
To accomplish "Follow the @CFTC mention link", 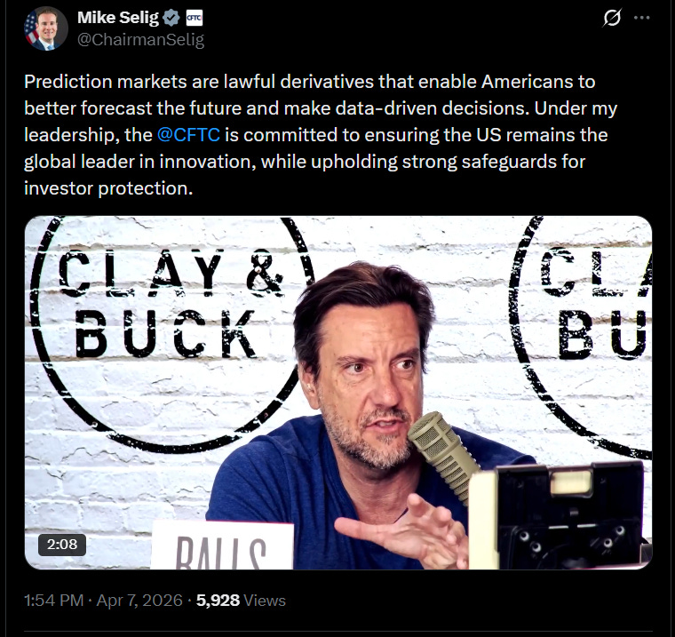I will (x=188, y=135).
